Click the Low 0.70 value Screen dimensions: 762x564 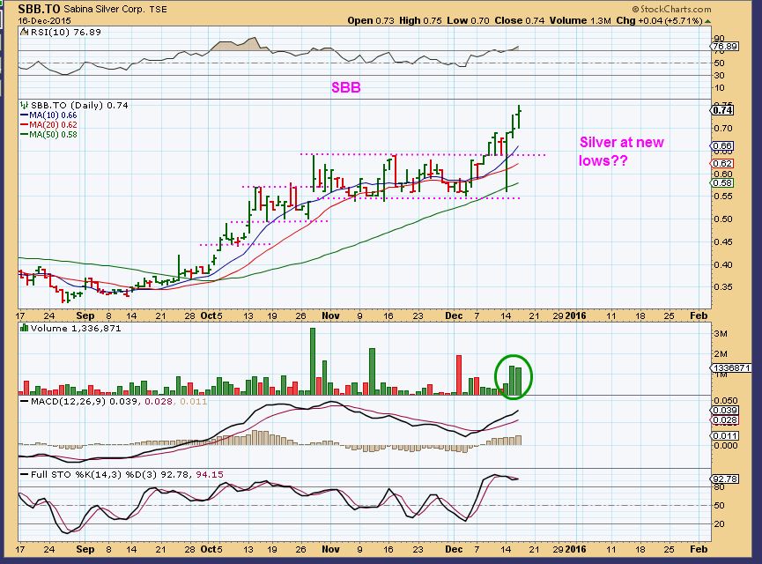point(469,21)
